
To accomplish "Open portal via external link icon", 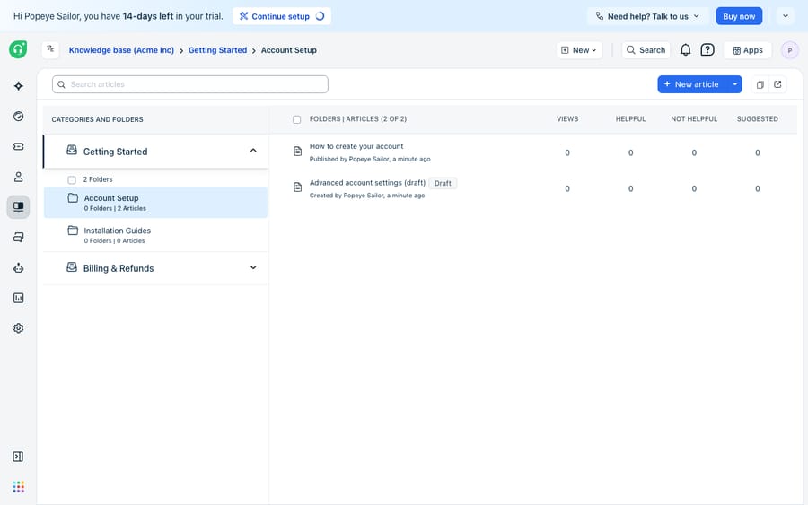I will [777, 84].
